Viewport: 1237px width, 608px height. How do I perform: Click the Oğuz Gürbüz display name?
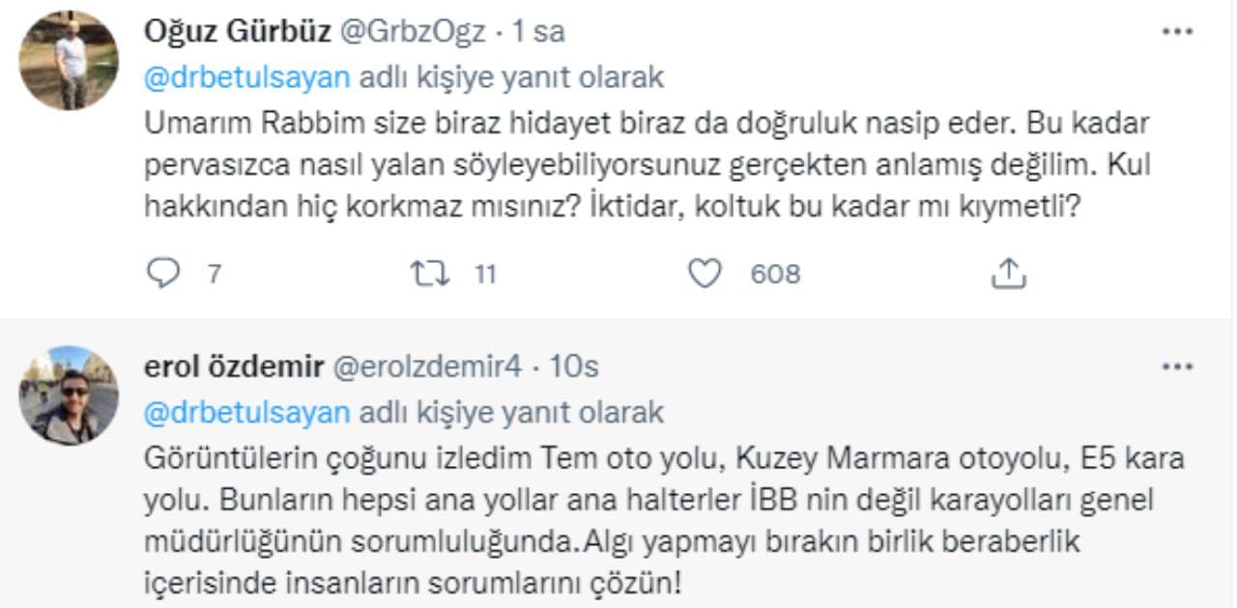pyautogui.click(x=235, y=32)
